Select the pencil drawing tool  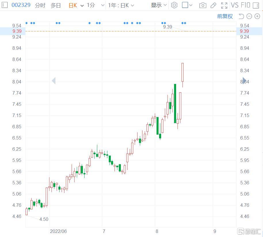[x=213, y=5]
